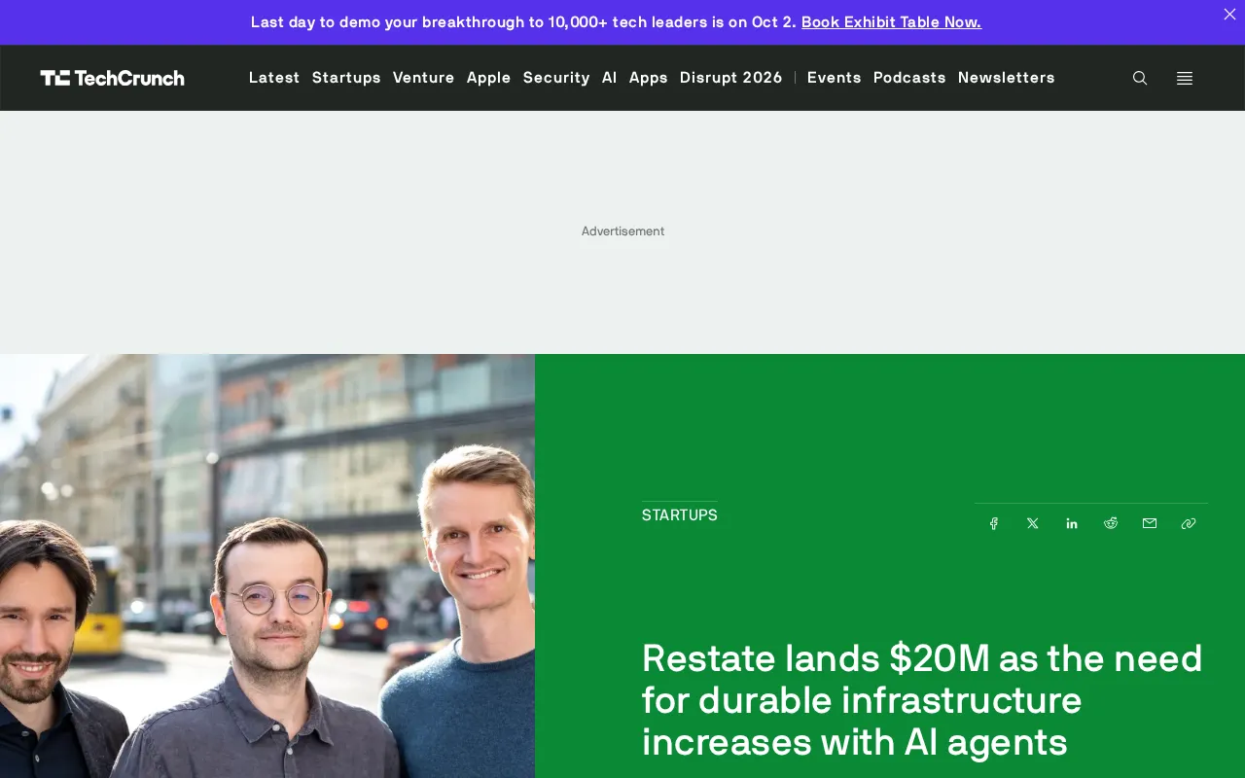Viewport: 1245px width, 778px height.
Task: Dismiss the purple banner with X
Action: tap(1229, 15)
